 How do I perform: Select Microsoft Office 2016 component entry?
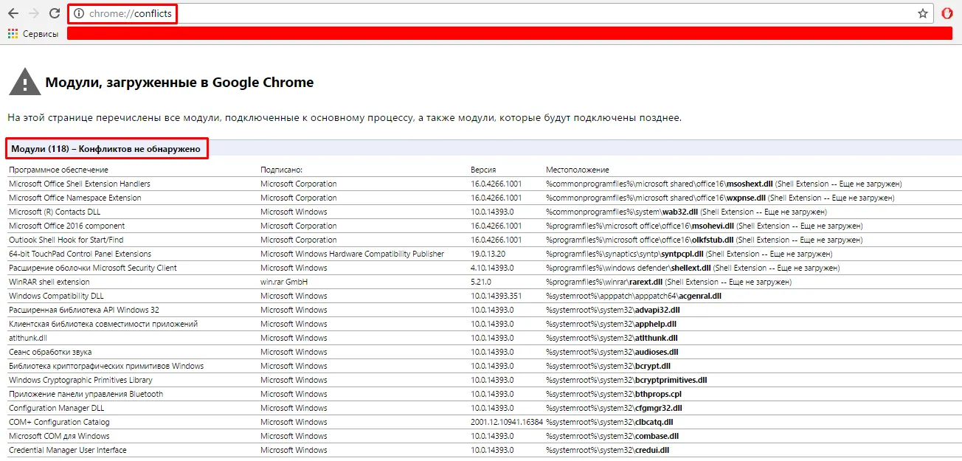(x=67, y=226)
